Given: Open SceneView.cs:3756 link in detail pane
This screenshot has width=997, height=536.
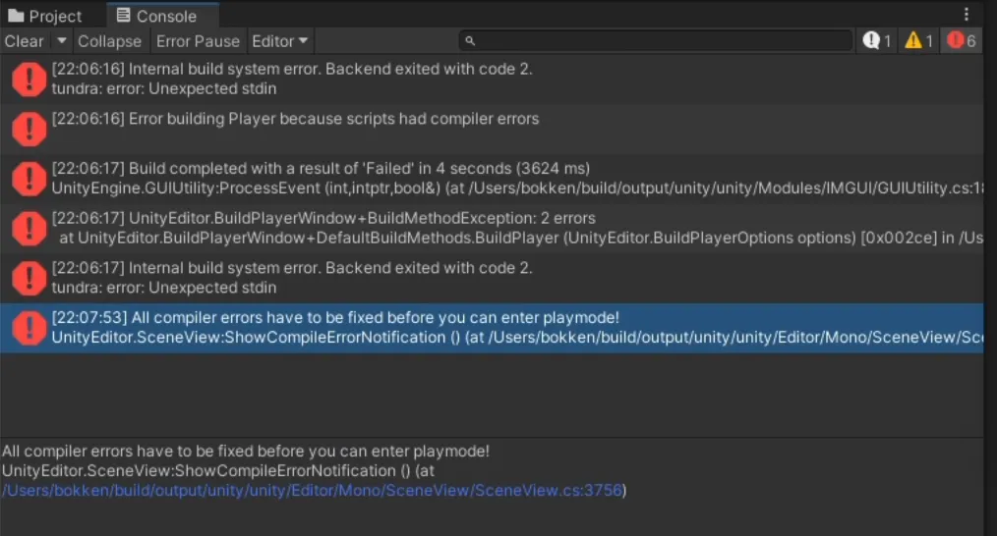Looking at the screenshot, I should (313, 490).
